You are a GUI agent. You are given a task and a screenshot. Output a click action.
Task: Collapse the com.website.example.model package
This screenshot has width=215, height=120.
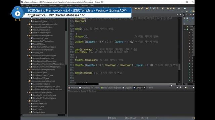(x=28, y=70)
